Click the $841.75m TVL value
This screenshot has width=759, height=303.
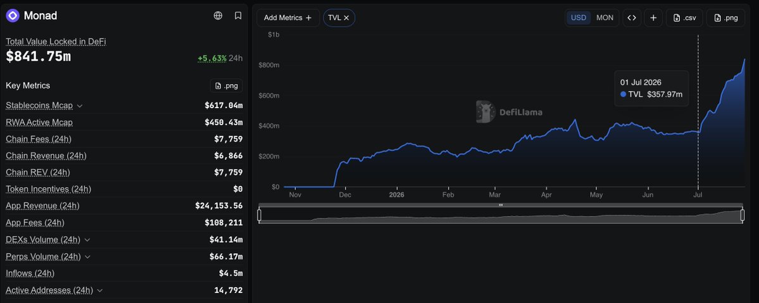38,57
